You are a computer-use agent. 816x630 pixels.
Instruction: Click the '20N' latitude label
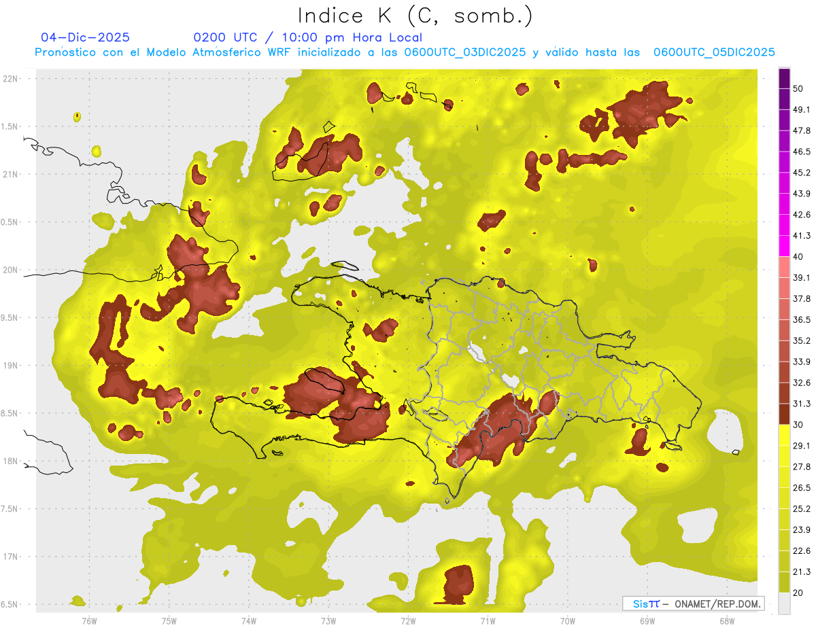[x=12, y=270]
